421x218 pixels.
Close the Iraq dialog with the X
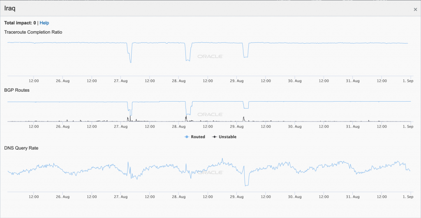pos(415,9)
